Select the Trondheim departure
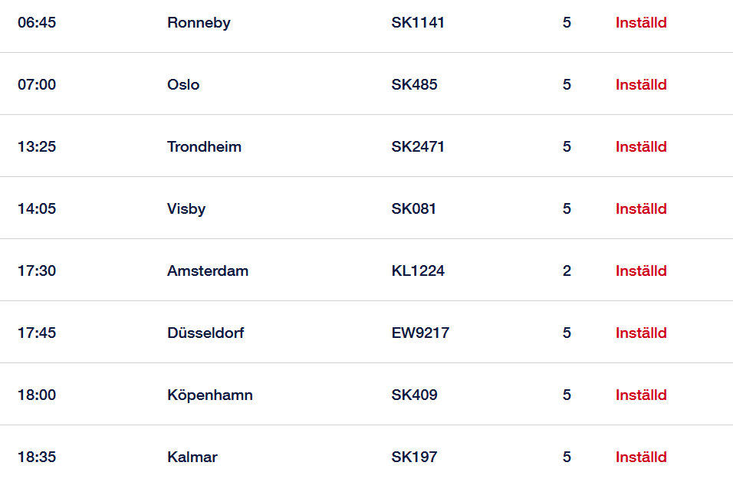733x482 pixels. pos(204,147)
